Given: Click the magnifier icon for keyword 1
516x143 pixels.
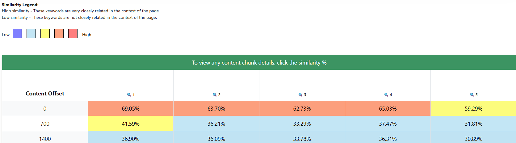Looking at the screenshot, I should (129, 95).
